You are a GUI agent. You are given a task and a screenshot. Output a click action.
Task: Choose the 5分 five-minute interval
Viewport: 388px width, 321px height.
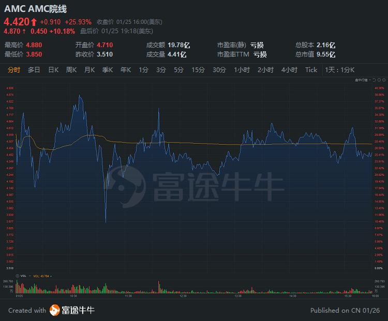[178, 70]
